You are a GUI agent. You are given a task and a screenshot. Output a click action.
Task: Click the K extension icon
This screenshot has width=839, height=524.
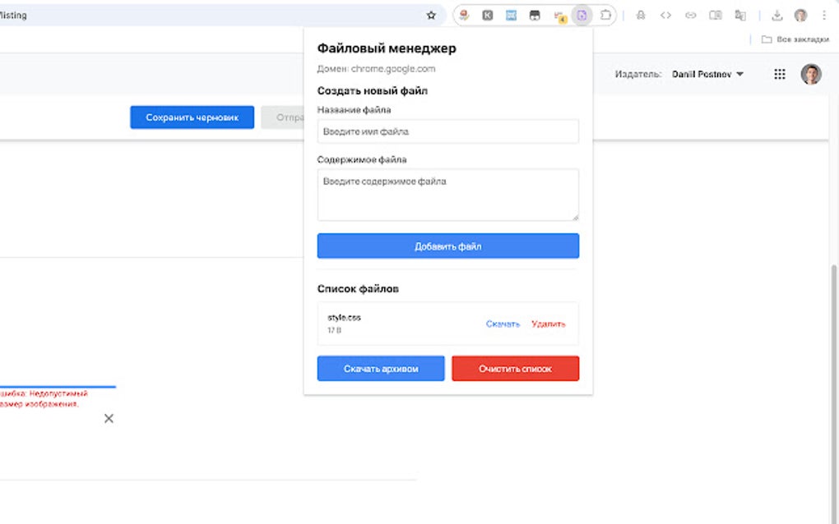(x=487, y=14)
